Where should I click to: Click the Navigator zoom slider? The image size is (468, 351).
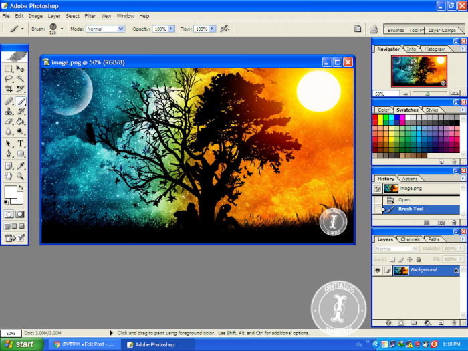click(427, 94)
